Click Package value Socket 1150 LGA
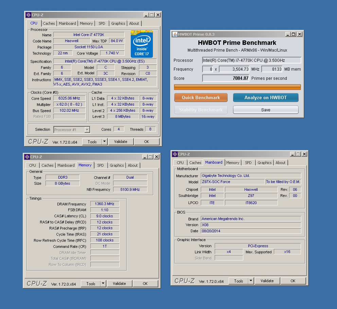The width and height of the screenshot is (337, 309). (x=89, y=47)
